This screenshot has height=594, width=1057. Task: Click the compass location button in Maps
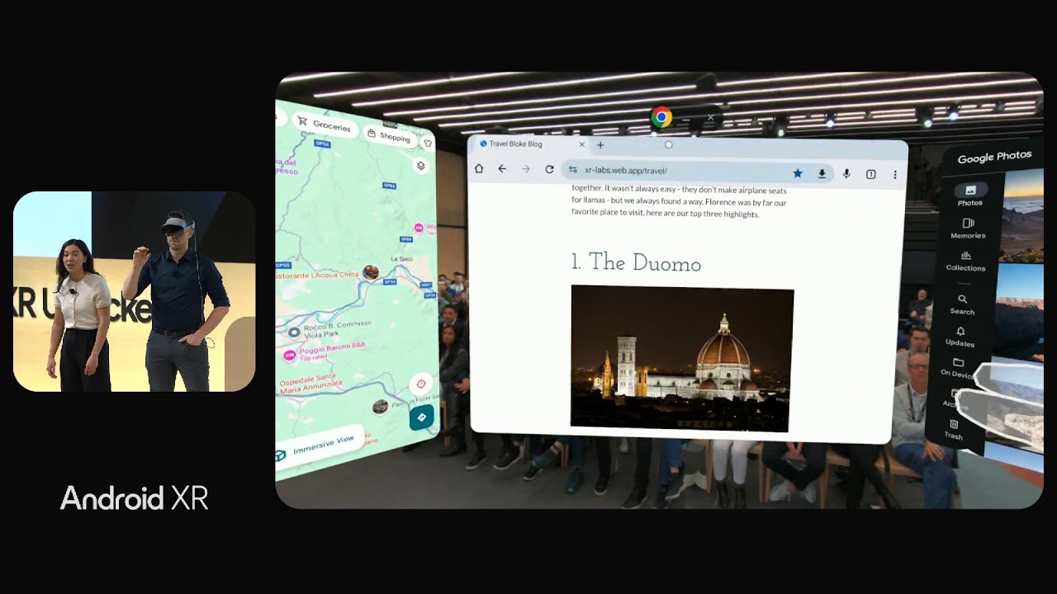[421, 384]
